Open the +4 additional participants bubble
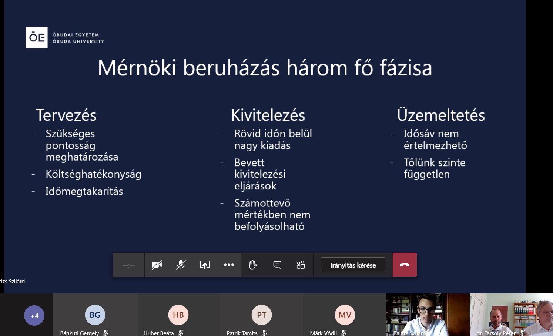Screen dimensions: 553x336 (x=34, y=316)
